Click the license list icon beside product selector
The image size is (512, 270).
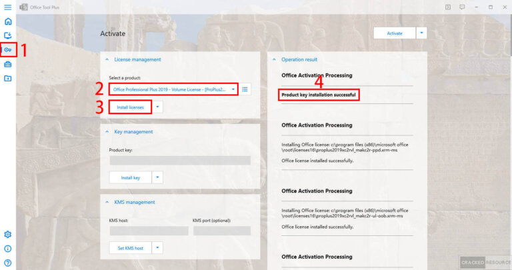point(245,89)
